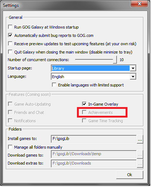Select the Library startup page combo box
This screenshot has width=151, height=187.
coord(94,68)
